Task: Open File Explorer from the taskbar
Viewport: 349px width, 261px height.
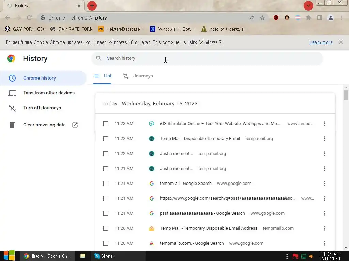Action: tap(83, 256)
